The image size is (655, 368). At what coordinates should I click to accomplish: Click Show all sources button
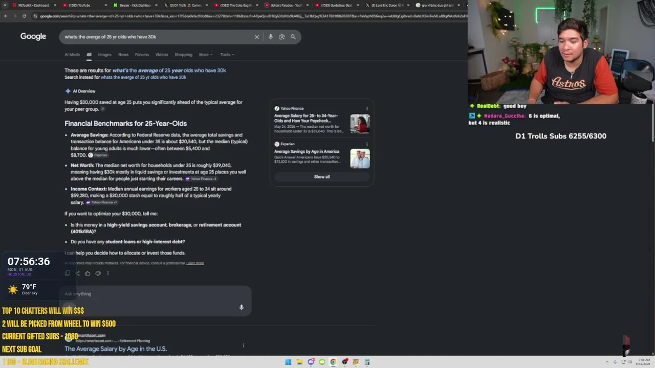point(322,177)
